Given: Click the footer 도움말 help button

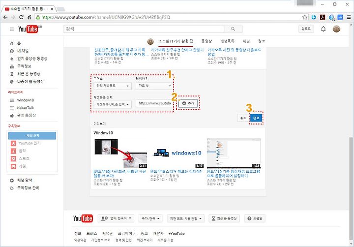Looking at the screenshot, I should tap(255, 218).
